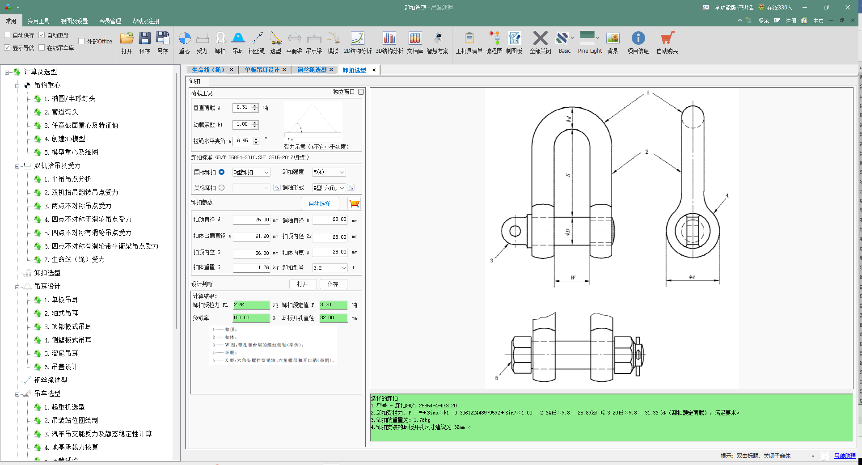Open the Basic theme dropdown arrow
This screenshot has width=862, height=465.
(x=572, y=38)
